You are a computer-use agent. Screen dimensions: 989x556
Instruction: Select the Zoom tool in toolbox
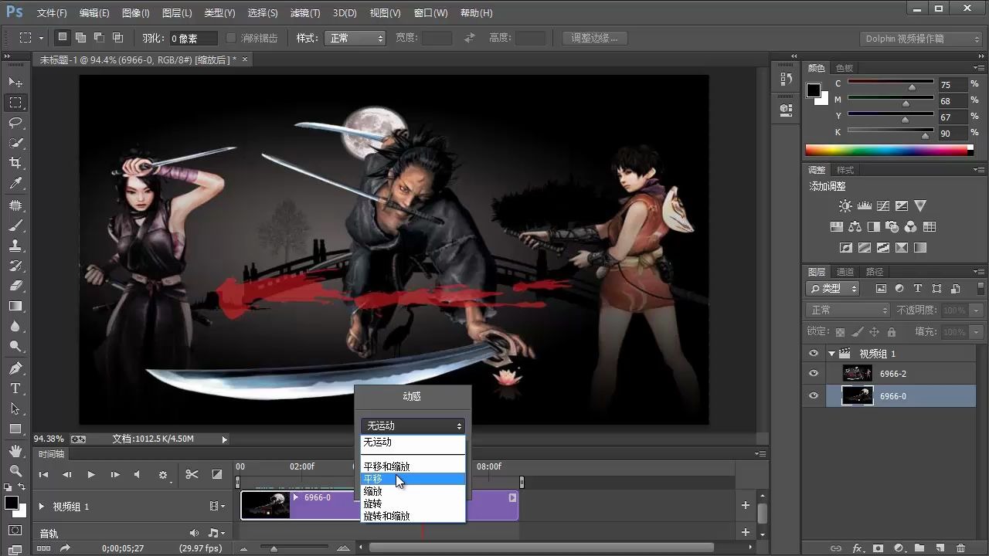(15, 470)
